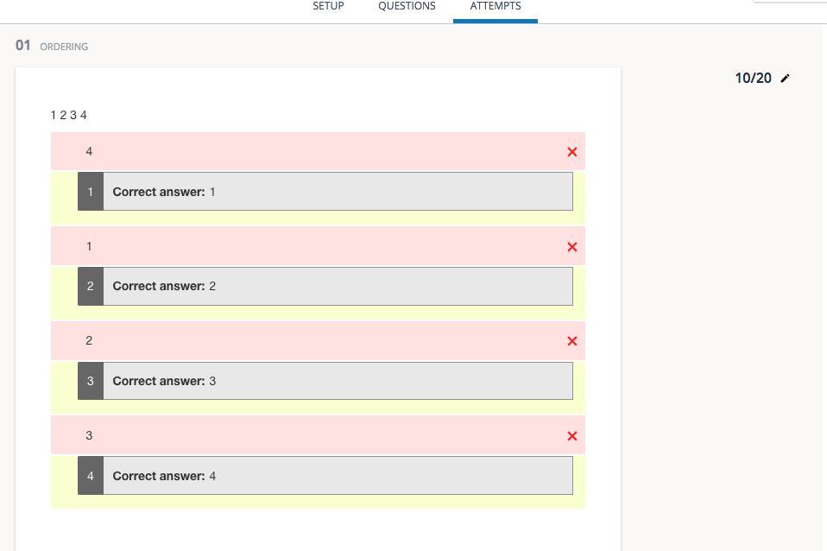Click the dark "1" badge on the first correct answer
Viewport: 827px width, 551px height.
click(91, 191)
